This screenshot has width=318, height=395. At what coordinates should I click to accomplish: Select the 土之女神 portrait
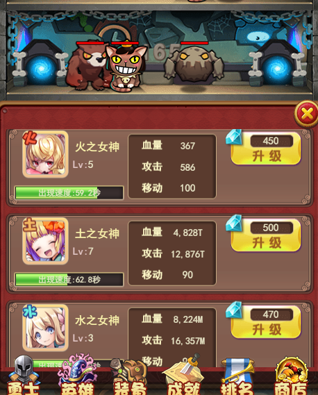pyautogui.click(x=45, y=241)
